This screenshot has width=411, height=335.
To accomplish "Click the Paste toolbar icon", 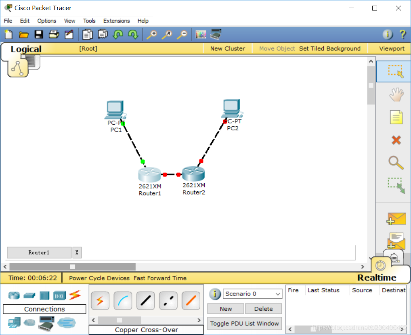I will pyautogui.click(x=103, y=34).
